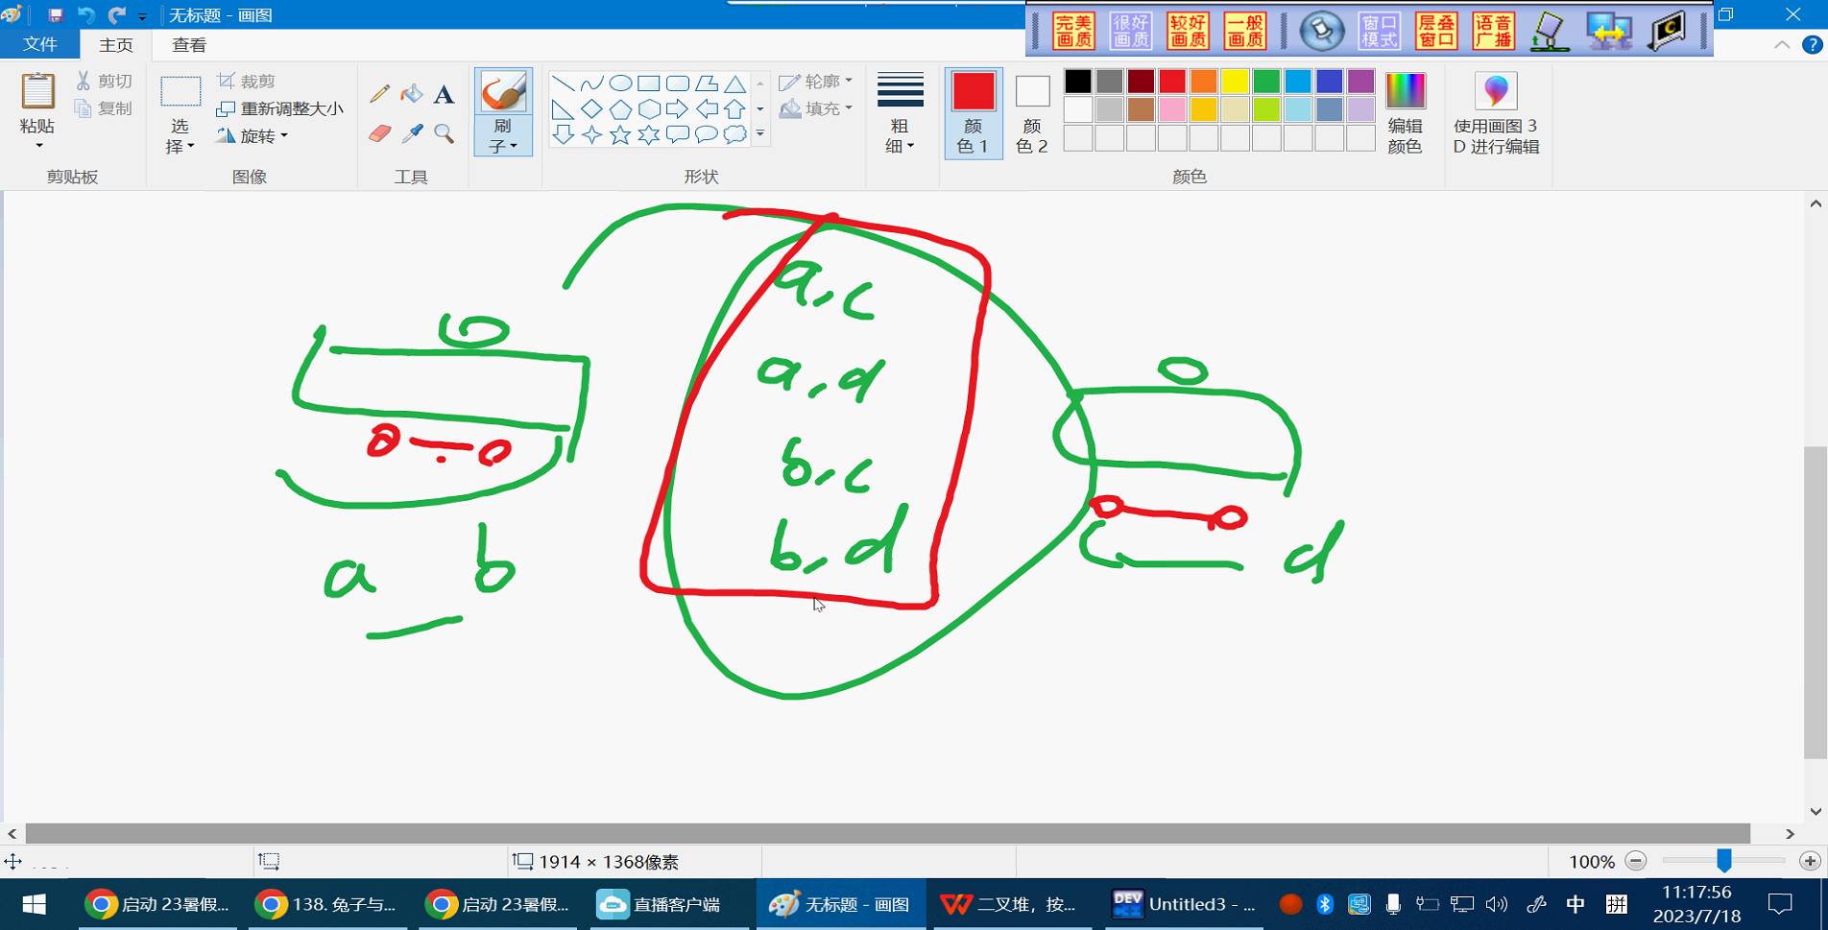Viewport: 1828px width, 930px height.
Task: Activate Color 2 background selector
Action: point(1032,112)
